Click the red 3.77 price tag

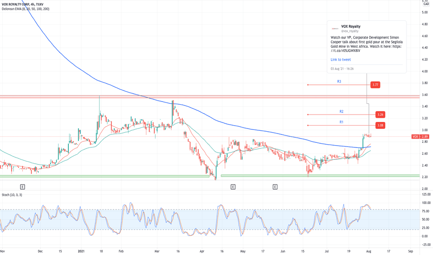375,85
